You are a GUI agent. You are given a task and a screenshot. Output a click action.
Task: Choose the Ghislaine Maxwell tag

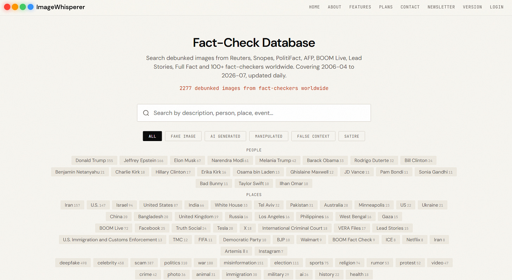(312, 172)
